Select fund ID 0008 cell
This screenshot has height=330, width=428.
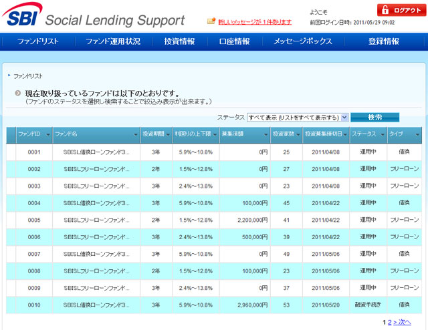34,271
